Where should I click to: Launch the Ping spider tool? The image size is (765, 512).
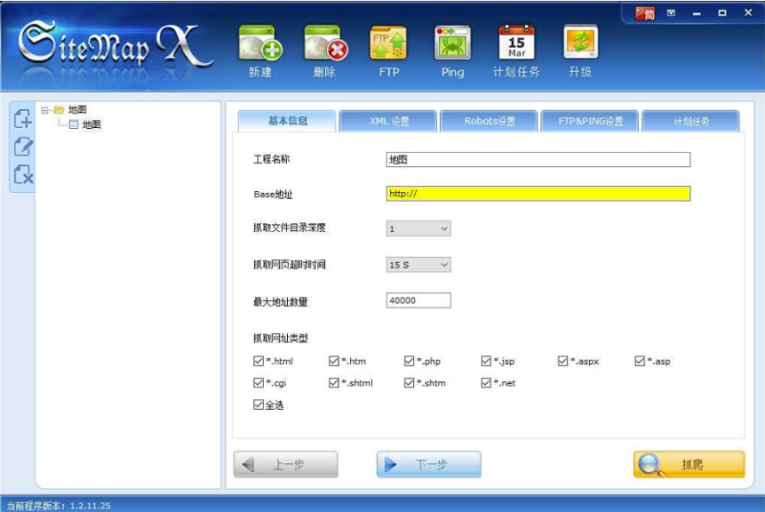(x=452, y=45)
